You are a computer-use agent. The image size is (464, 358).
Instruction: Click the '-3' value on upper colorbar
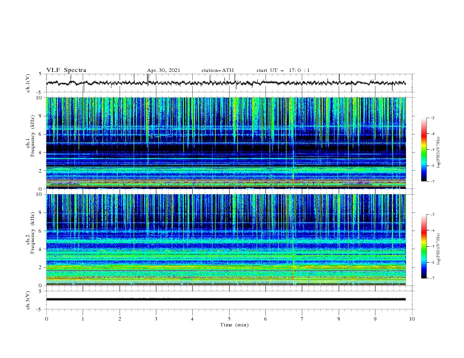[x=432, y=118]
